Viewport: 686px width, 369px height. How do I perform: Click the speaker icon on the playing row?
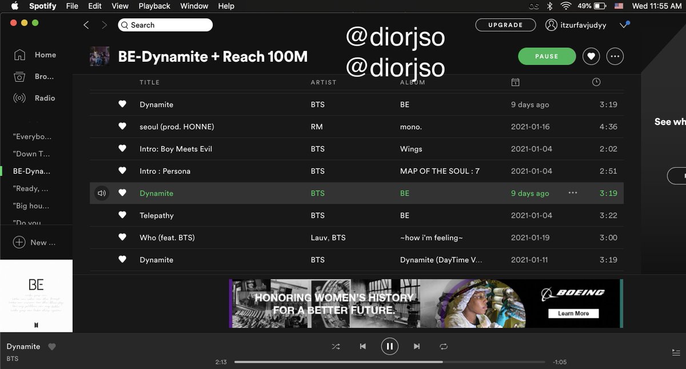102,193
